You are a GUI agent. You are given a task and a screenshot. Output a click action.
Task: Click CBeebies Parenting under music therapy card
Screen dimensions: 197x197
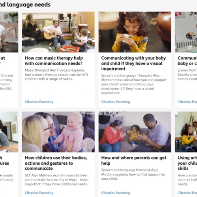pyautogui.click(x=39, y=102)
